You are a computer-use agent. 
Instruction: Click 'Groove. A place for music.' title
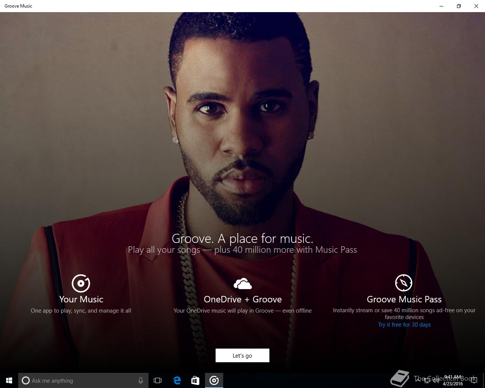[x=242, y=238]
